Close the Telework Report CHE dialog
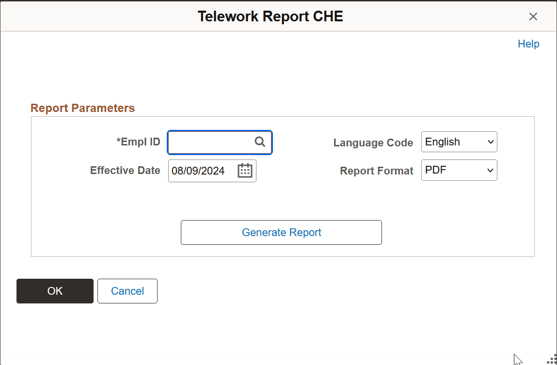Screen dimensions: 557x365 pyautogui.click(x=533, y=16)
